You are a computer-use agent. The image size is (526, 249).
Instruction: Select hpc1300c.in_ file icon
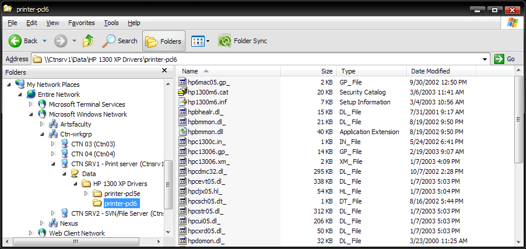coord(183,142)
